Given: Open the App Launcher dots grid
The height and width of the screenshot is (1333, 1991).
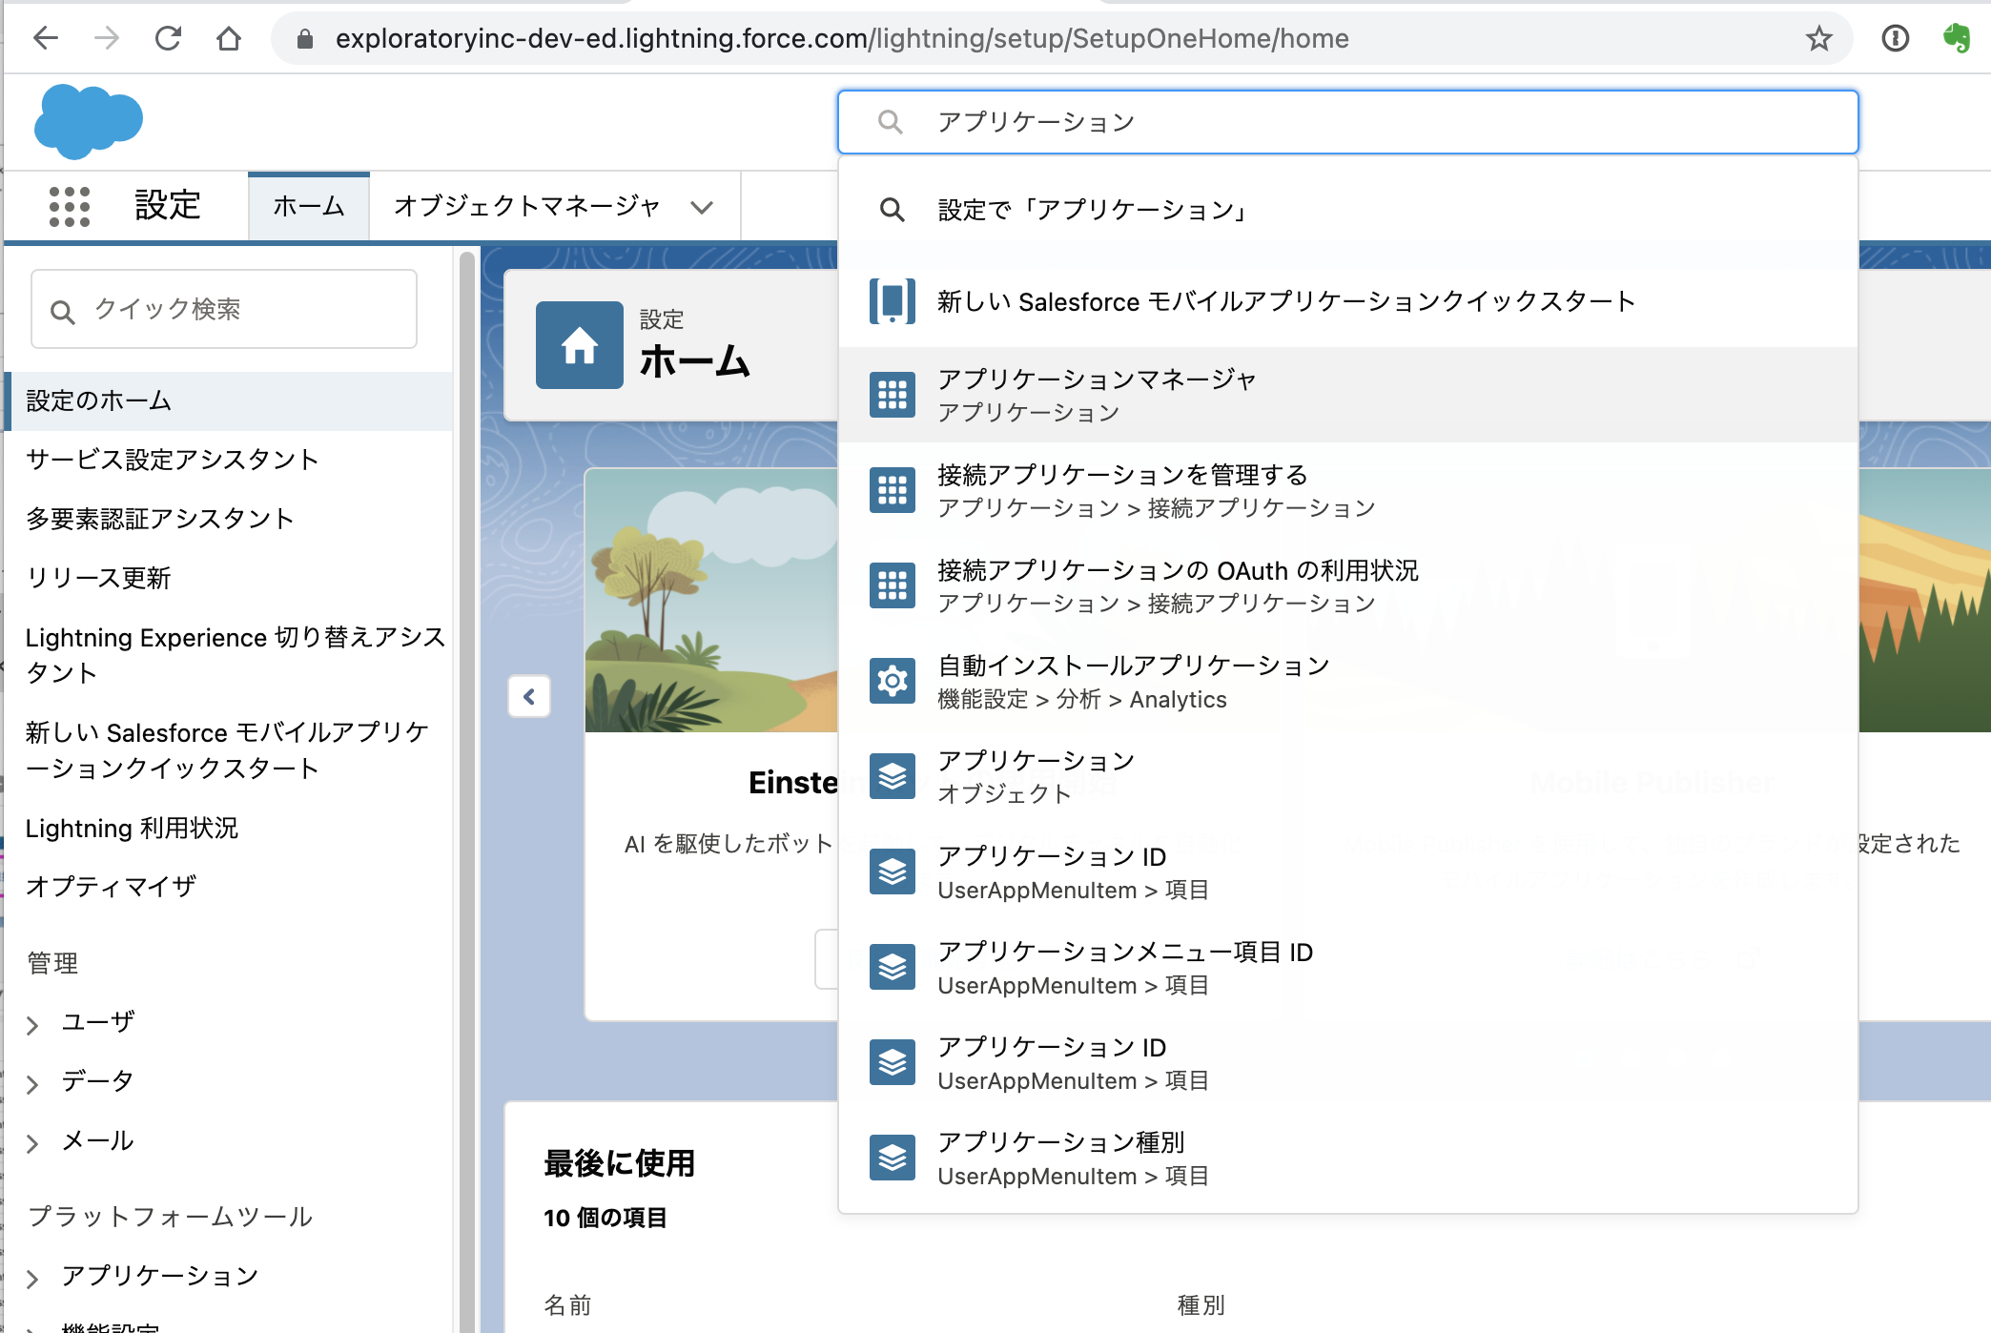Looking at the screenshot, I should (x=70, y=206).
